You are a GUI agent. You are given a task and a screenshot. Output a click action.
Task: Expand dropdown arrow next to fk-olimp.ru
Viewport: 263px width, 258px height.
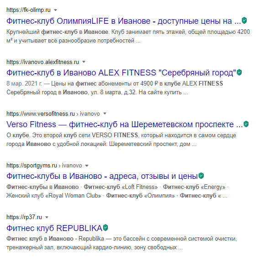tap(55, 10)
